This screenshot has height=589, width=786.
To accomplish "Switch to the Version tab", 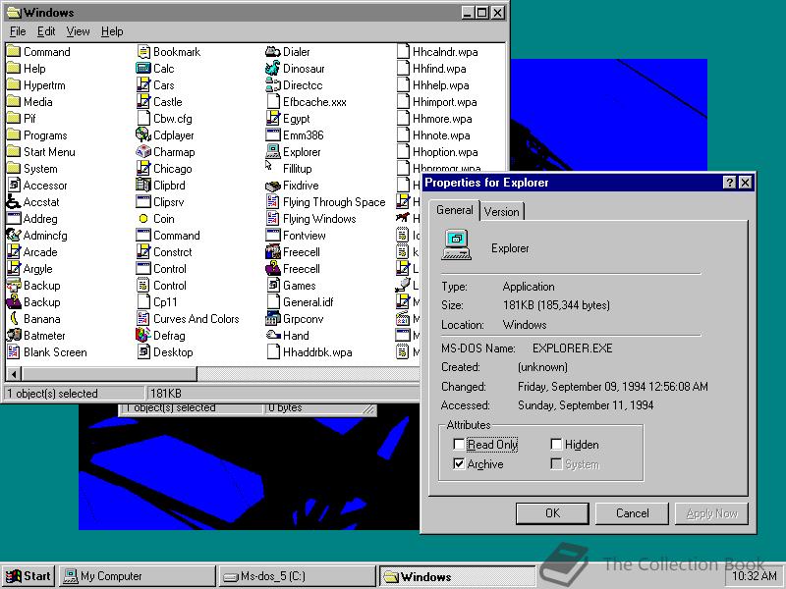I will (502, 212).
